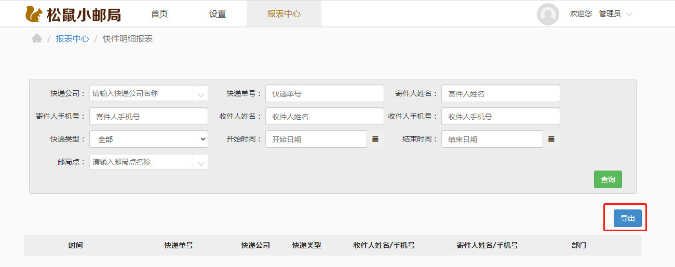Open the end date calendar icon

(551, 139)
